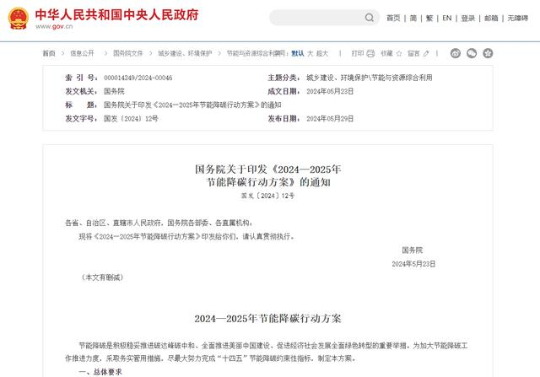Click the 2024—2025年节能降碳行动方案 section heading
Image resolution: width=540 pixels, height=377 pixels.
coord(267,319)
